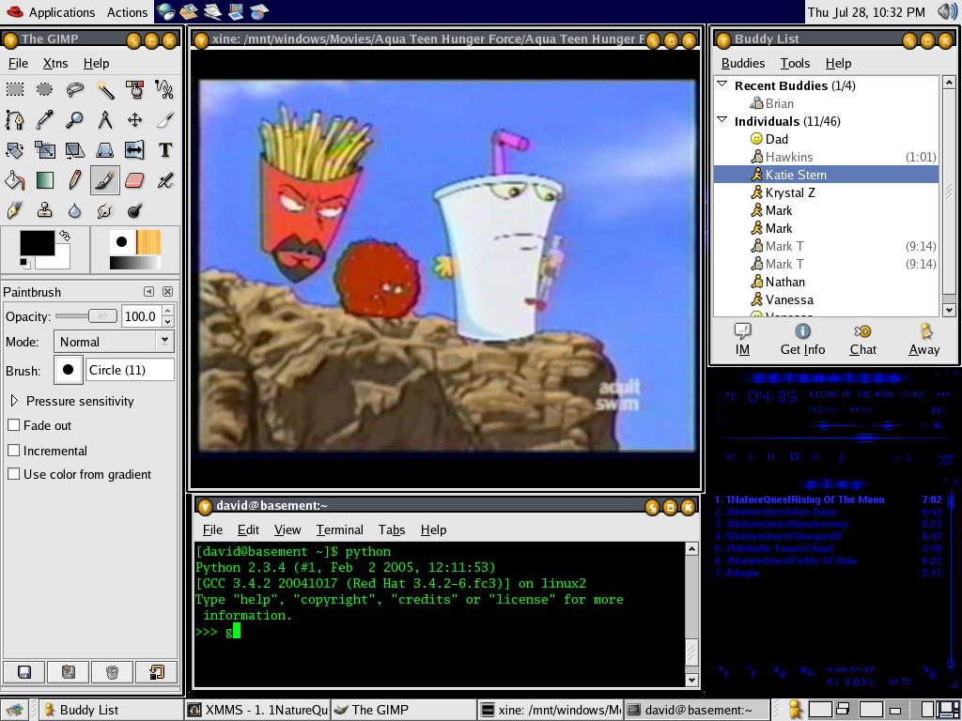Viewport: 962px width, 721px height.
Task: Click the Opacity value field showing 100.0
Action: [141, 316]
